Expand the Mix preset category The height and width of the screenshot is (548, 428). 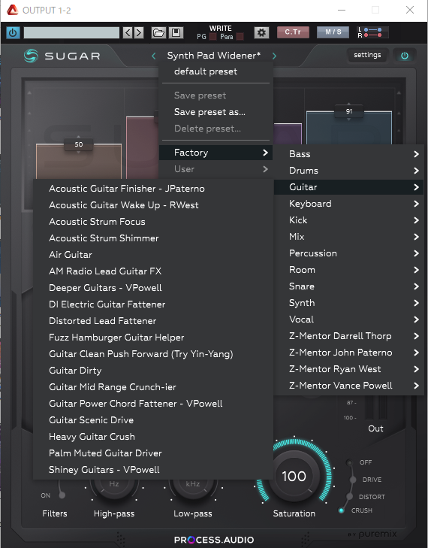[x=349, y=237]
